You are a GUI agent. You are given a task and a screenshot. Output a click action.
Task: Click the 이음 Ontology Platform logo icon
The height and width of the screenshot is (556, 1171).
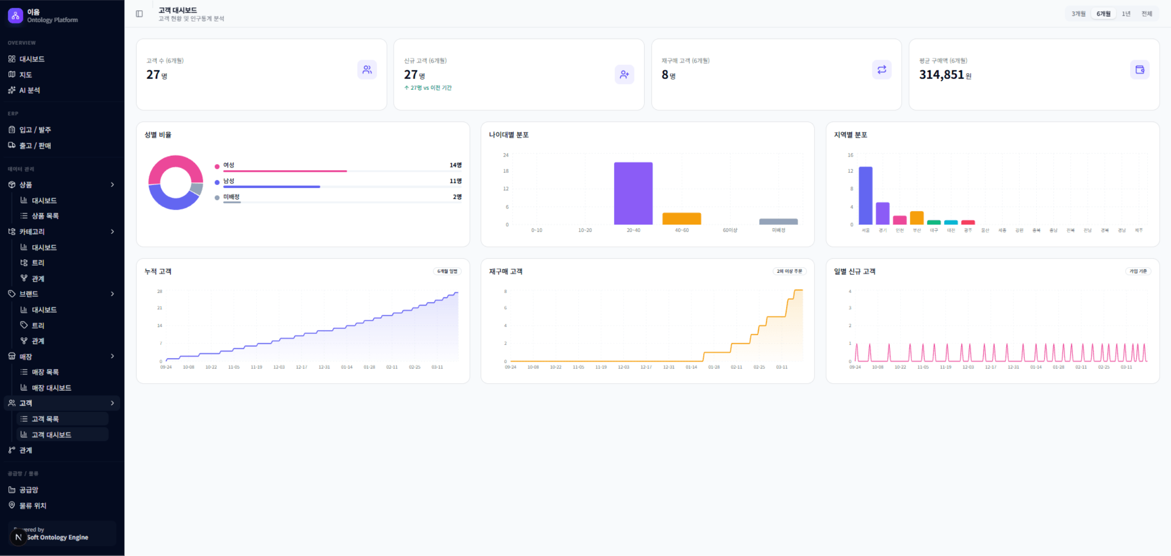coord(15,16)
